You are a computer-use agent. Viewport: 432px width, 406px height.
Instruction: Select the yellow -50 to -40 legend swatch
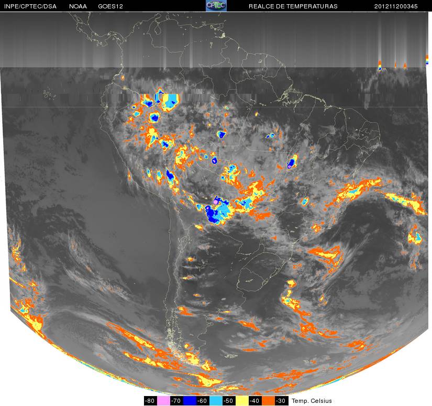click(x=242, y=400)
